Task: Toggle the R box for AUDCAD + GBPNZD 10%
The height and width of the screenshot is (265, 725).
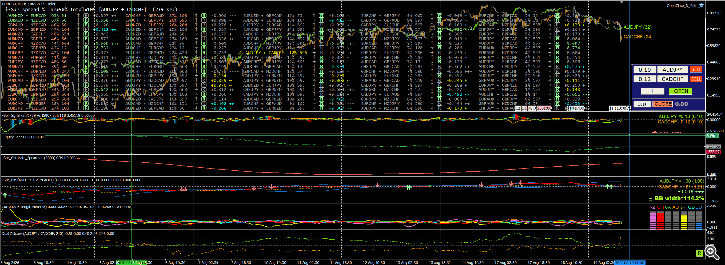Action: (x=322, y=100)
